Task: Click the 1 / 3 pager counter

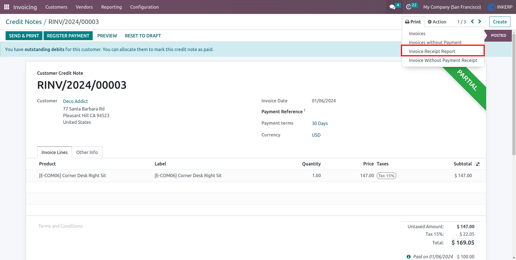Action: point(462,22)
